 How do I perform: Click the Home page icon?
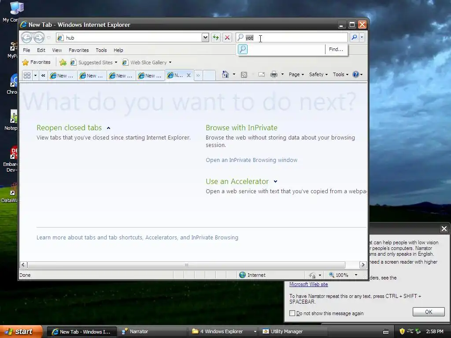(225, 74)
